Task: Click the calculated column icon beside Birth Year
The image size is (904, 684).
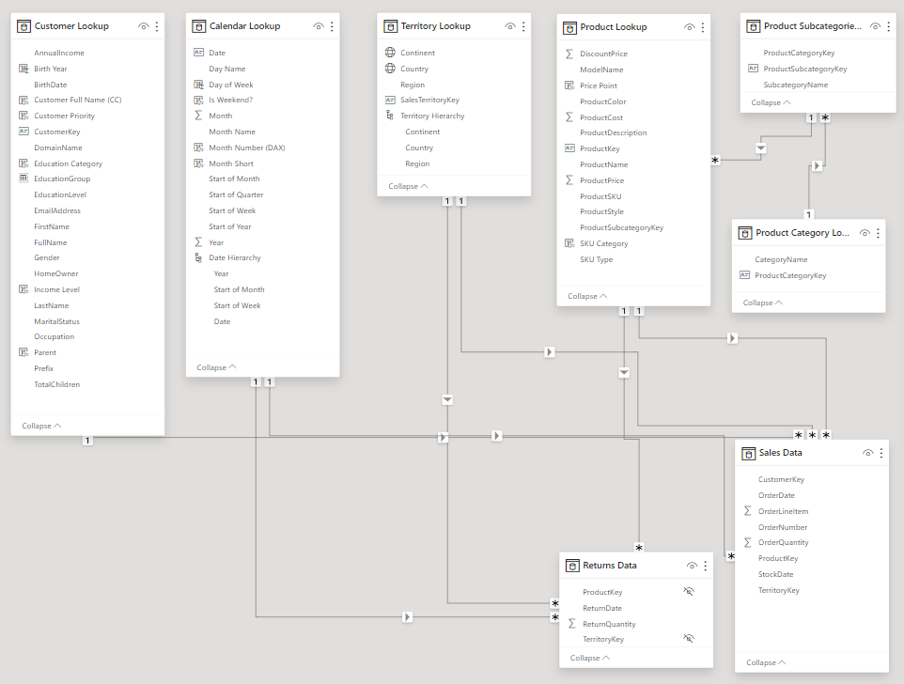Action: (24, 69)
